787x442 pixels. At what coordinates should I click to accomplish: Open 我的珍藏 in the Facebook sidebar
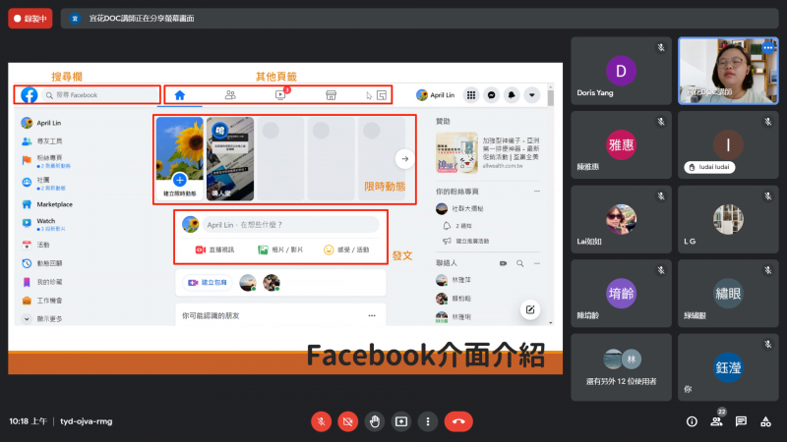pos(42,282)
